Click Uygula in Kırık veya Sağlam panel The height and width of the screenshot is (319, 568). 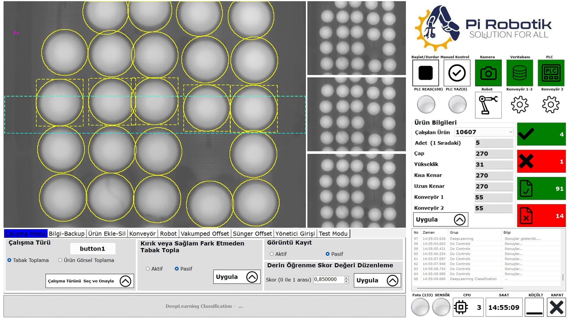point(237,277)
